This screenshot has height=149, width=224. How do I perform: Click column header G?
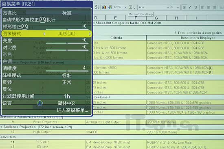pyautogui.click(x=156, y=18)
